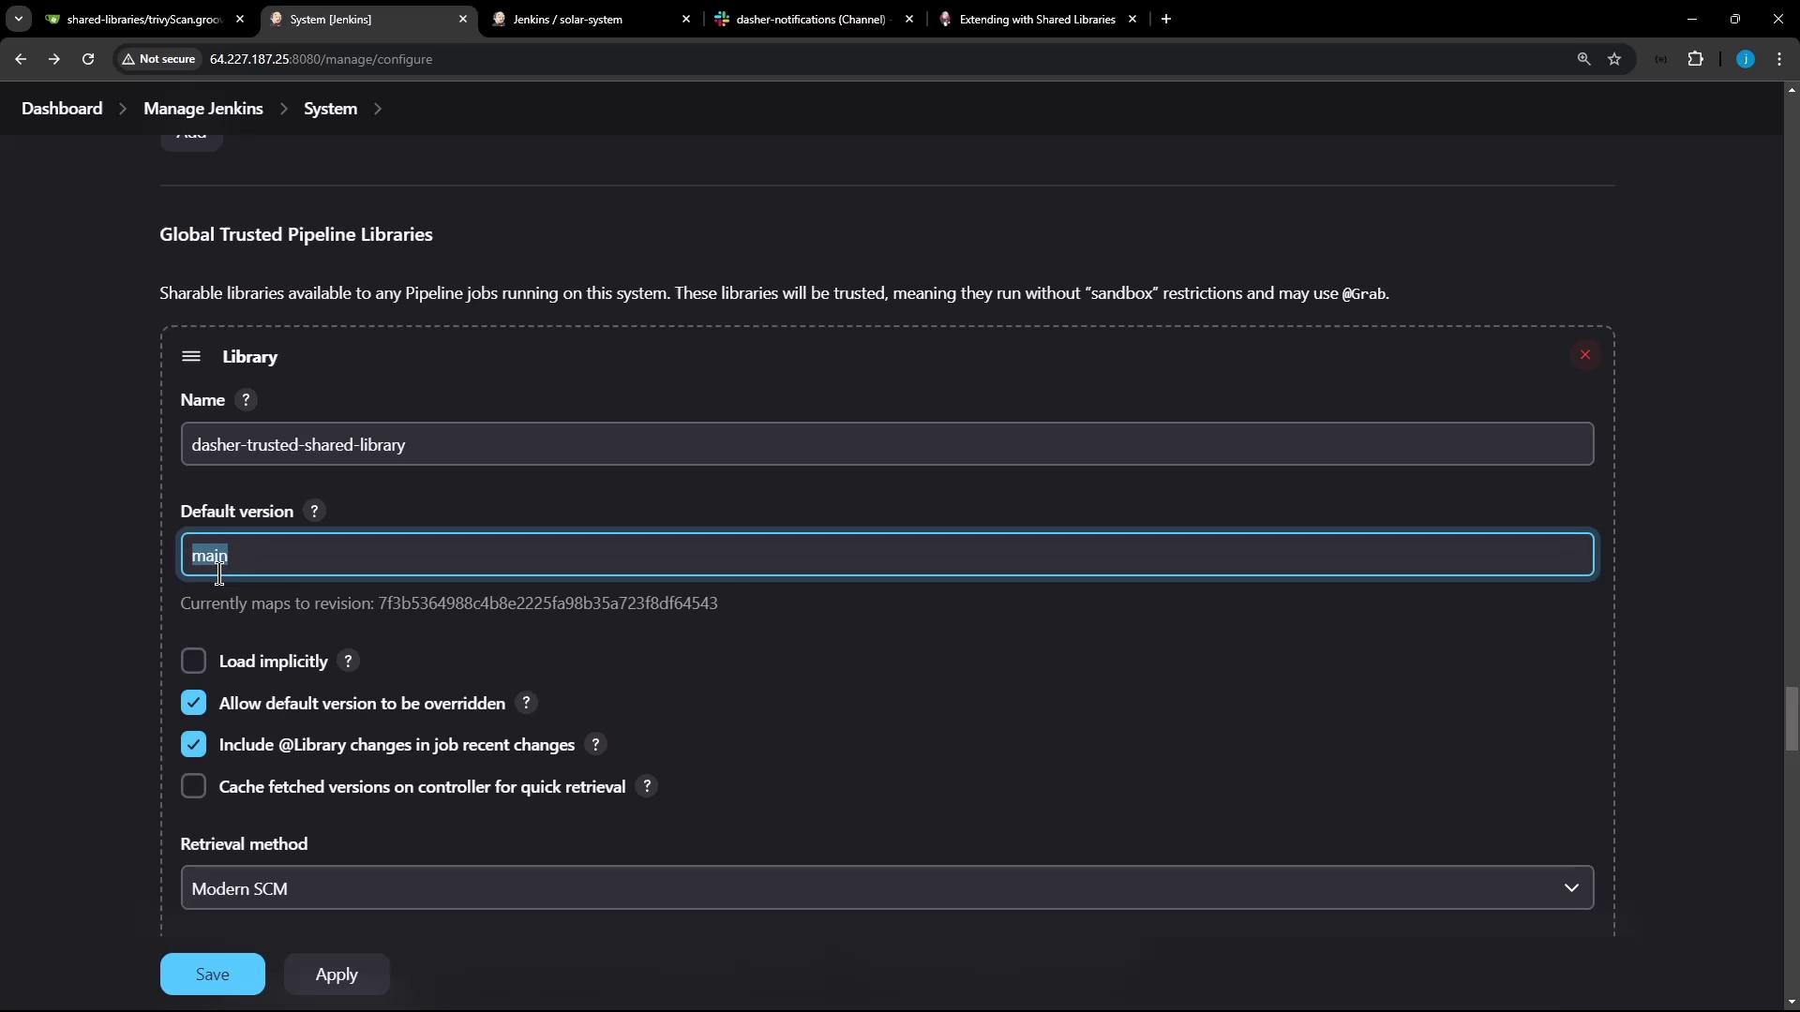Click the Save button
This screenshot has width=1800, height=1012.
[x=212, y=975]
